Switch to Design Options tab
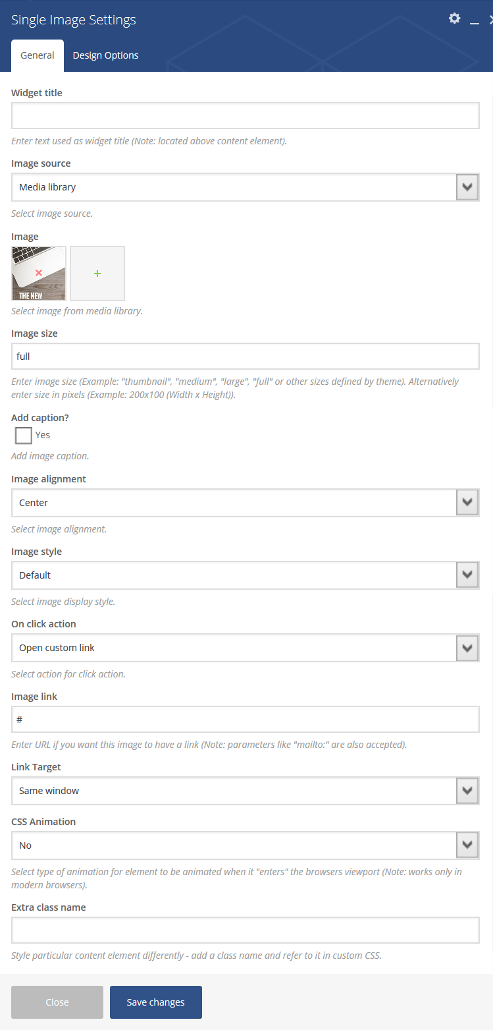 [x=105, y=55]
